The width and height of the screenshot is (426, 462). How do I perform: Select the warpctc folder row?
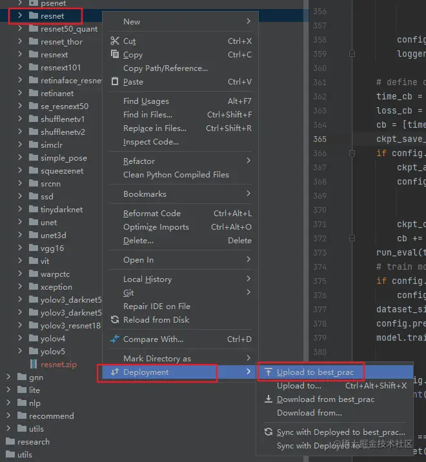click(x=51, y=274)
